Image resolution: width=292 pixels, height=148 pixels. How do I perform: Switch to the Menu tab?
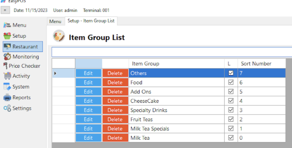pyautogui.click(x=55, y=22)
